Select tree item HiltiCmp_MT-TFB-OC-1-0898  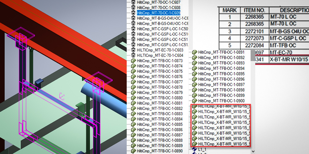click(221, 90)
